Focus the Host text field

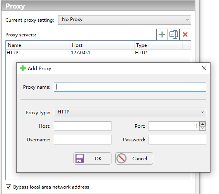point(82,126)
